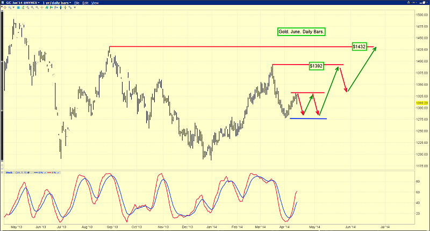430x231 pixels.
Task: Click the 80 level on stochastic axis
Action: click(x=418, y=181)
